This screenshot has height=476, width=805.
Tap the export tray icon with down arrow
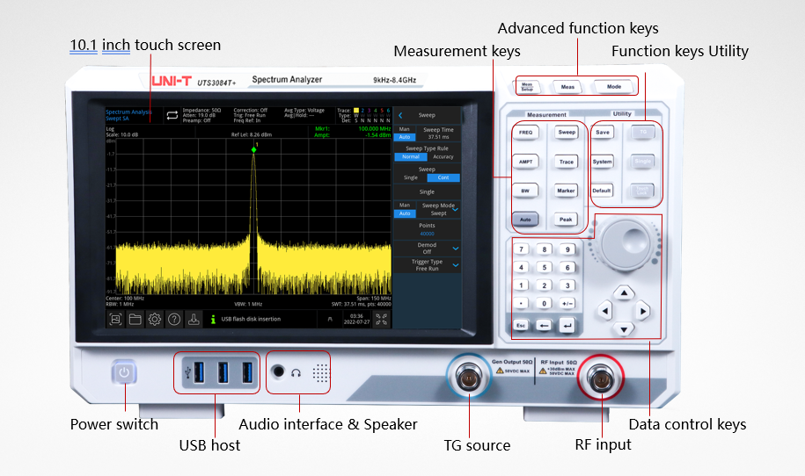[x=194, y=320]
